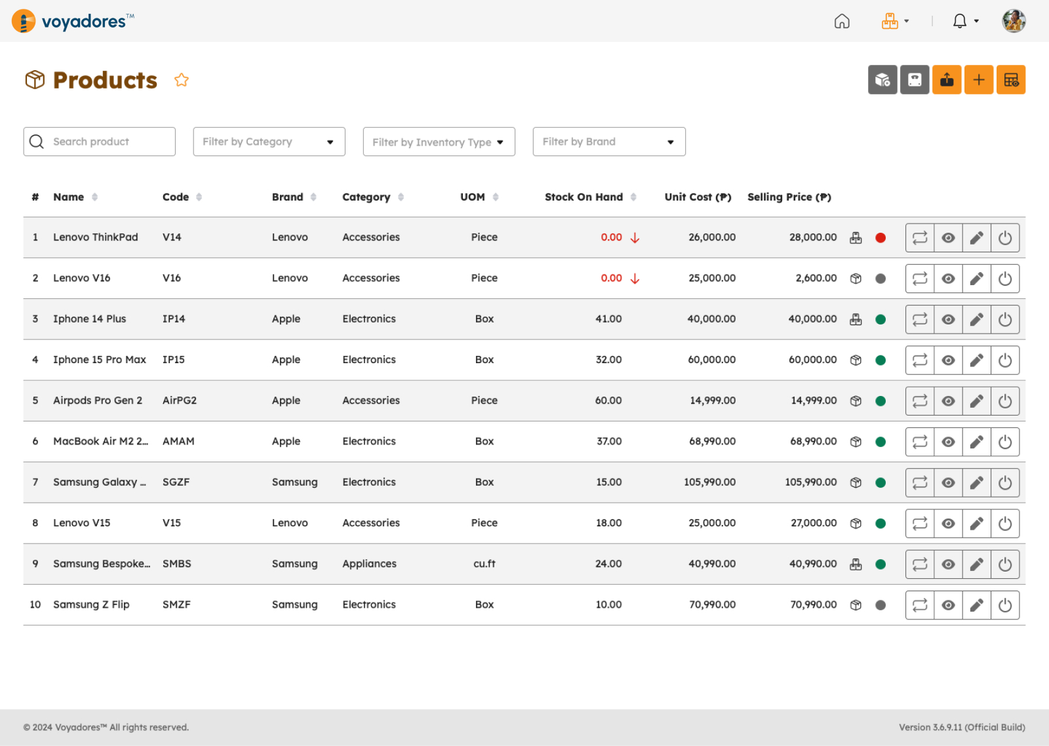Click the gray box-with-gear toolbar button
The image size is (1049, 746).
pos(882,80)
